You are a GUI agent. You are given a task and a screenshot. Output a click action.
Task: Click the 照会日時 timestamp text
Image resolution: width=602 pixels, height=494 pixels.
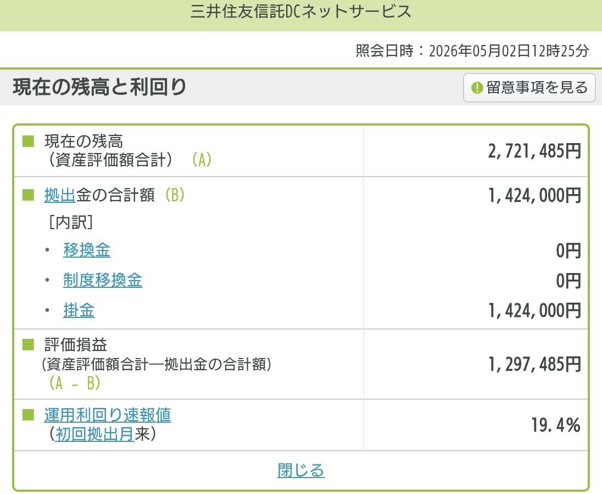(x=472, y=50)
